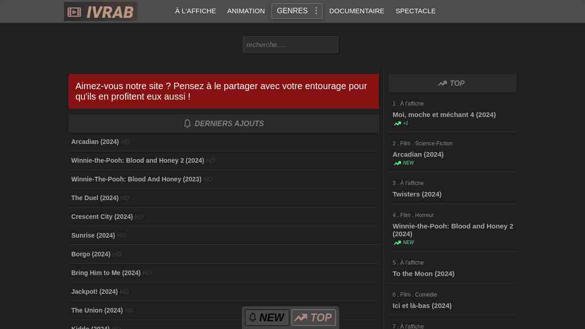Click the NEW trend icon under Winnie-the-Pooh 2 in TOP
Viewport: 585px width, 329px height.
click(x=397, y=243)
